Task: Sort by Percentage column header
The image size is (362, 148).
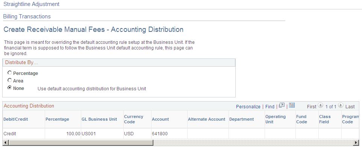Action: click(x=57, y=119)
